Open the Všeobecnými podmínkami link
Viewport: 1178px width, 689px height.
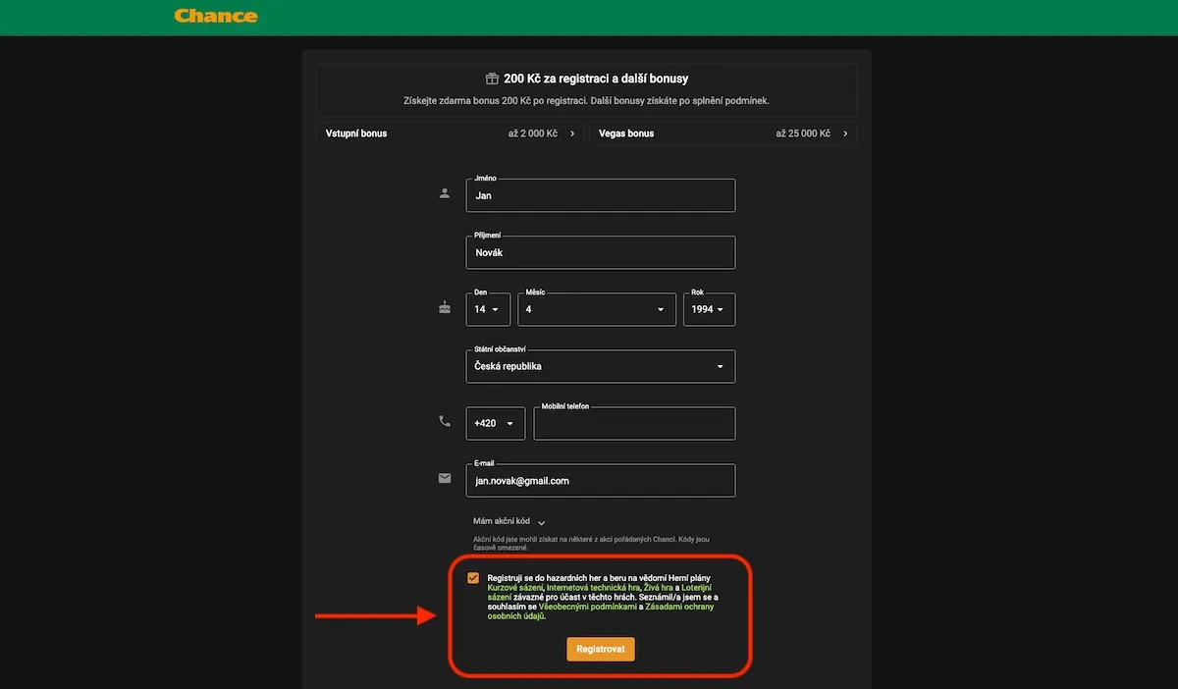click(x=588, y=607)
